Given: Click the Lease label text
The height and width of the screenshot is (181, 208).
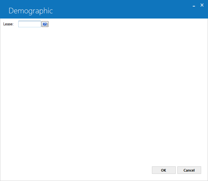Looking at the screenshot, I should pos(8,24).
